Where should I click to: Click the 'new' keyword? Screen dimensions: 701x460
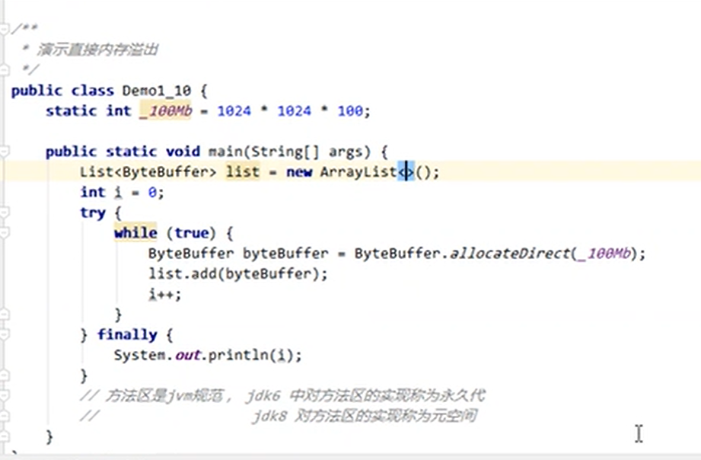click(x=299, y=172)
